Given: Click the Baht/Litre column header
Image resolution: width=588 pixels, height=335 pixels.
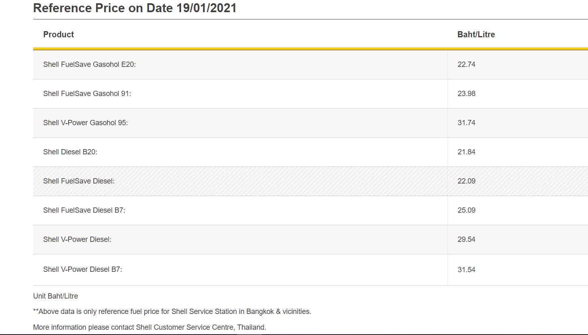Looking at the screenshot, I should coord(476,34).
